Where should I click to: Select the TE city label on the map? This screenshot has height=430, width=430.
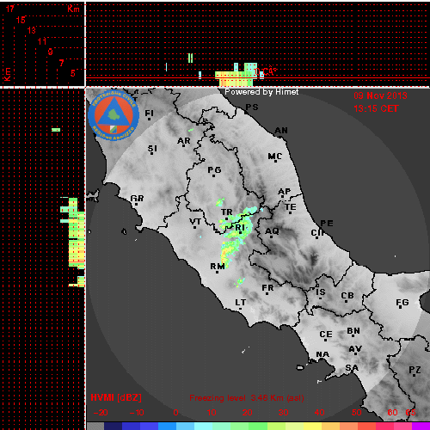[291, 207]
